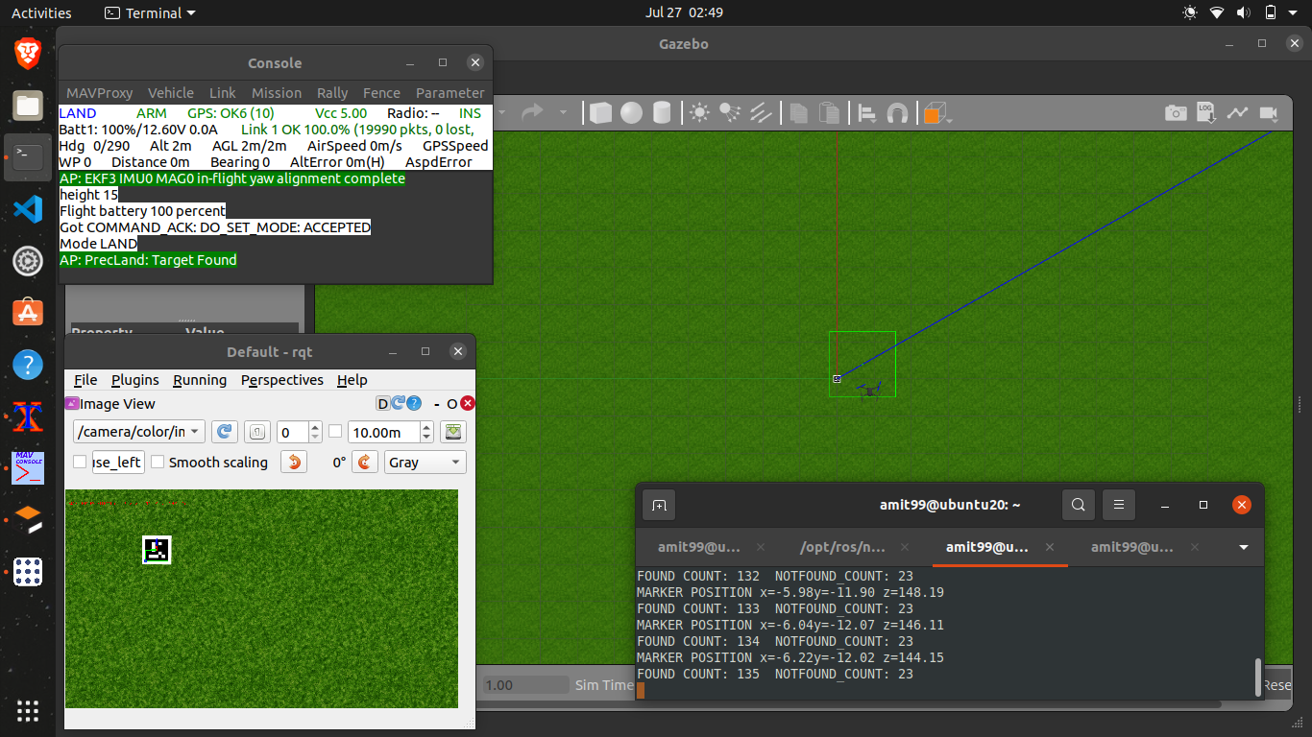This screenshot has height=737, width=1312.
Task: Open the /camera/color topic dropdown
Action: tap(139, 433)
